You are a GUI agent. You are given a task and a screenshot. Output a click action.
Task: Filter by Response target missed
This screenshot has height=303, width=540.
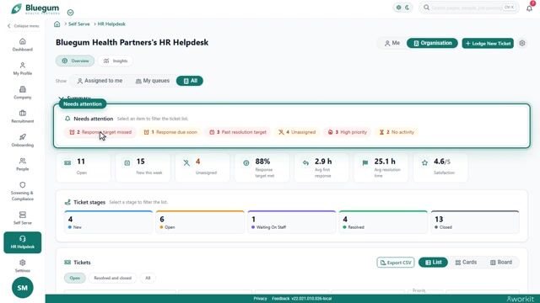click(100, 132)
